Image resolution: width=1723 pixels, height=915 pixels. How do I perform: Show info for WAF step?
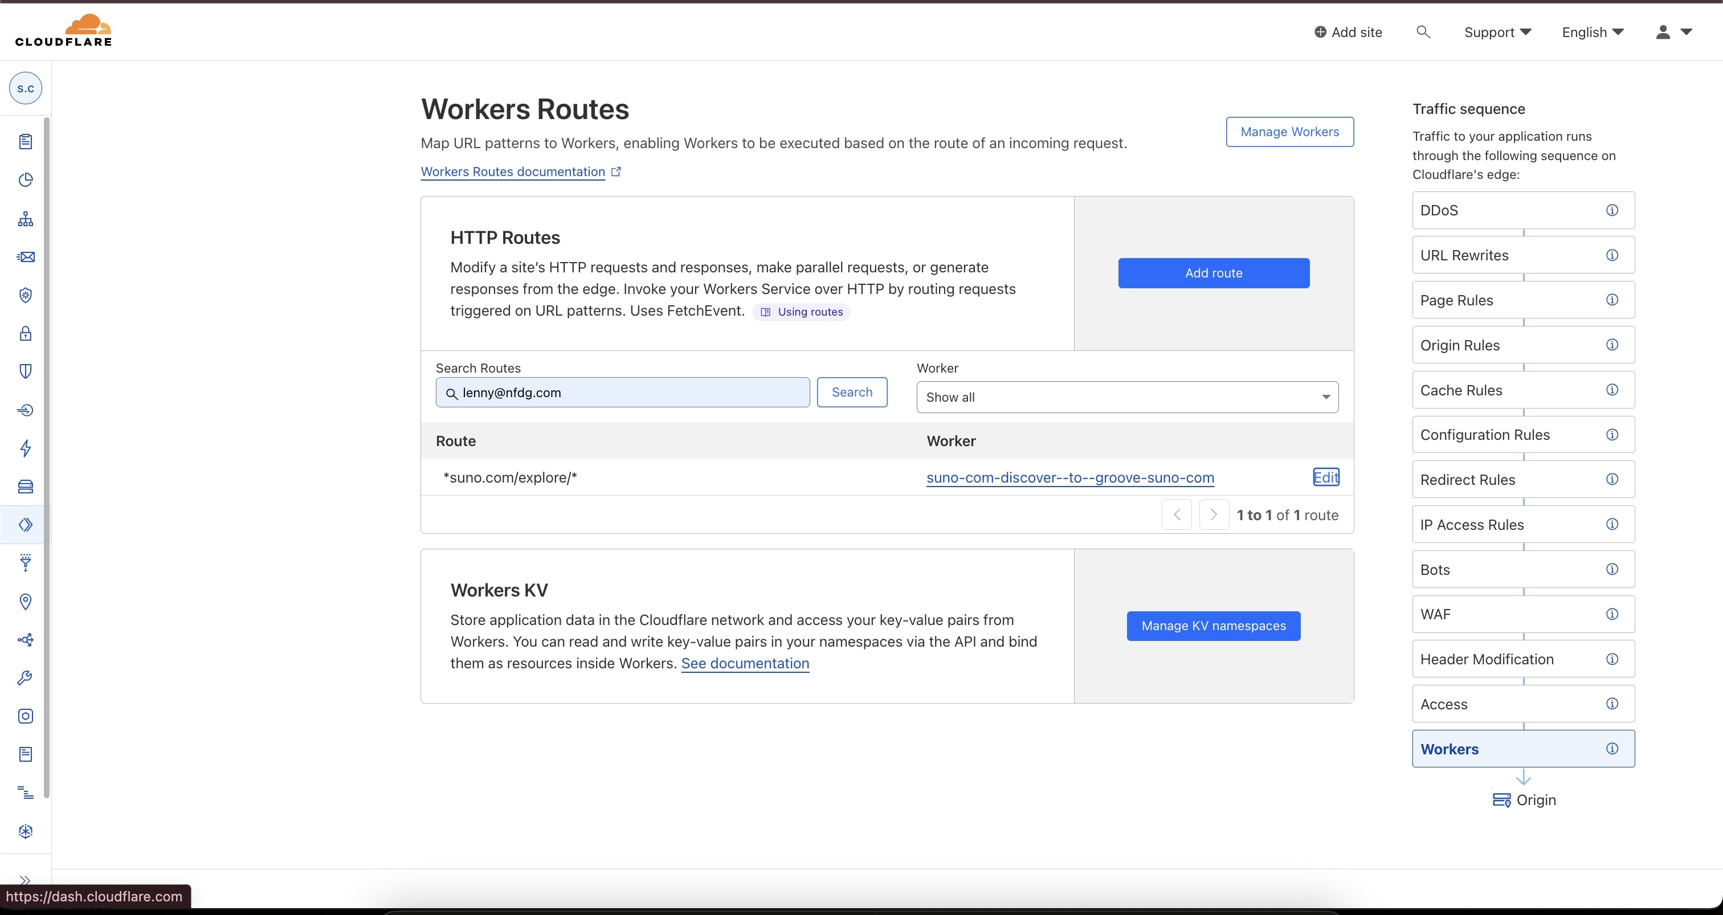(1612, 614)
